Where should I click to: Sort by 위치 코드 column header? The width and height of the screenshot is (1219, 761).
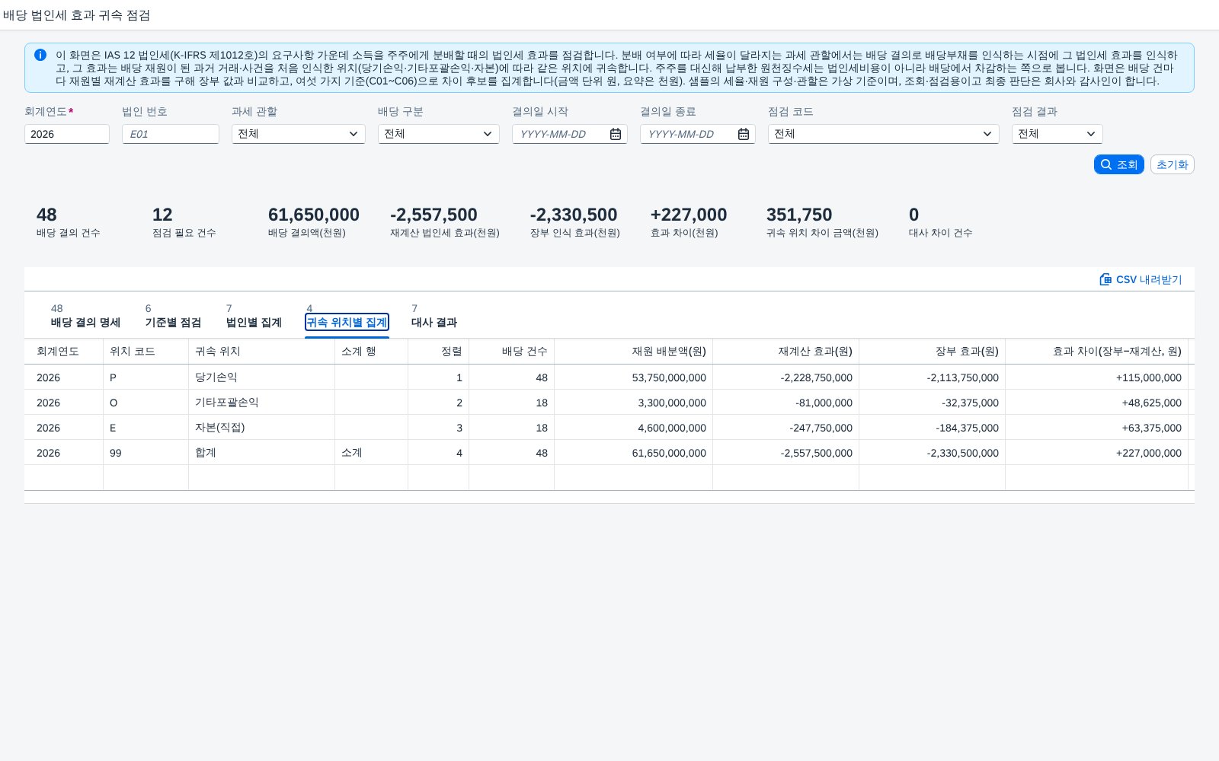pyautogui.click(x=146, y=351)
